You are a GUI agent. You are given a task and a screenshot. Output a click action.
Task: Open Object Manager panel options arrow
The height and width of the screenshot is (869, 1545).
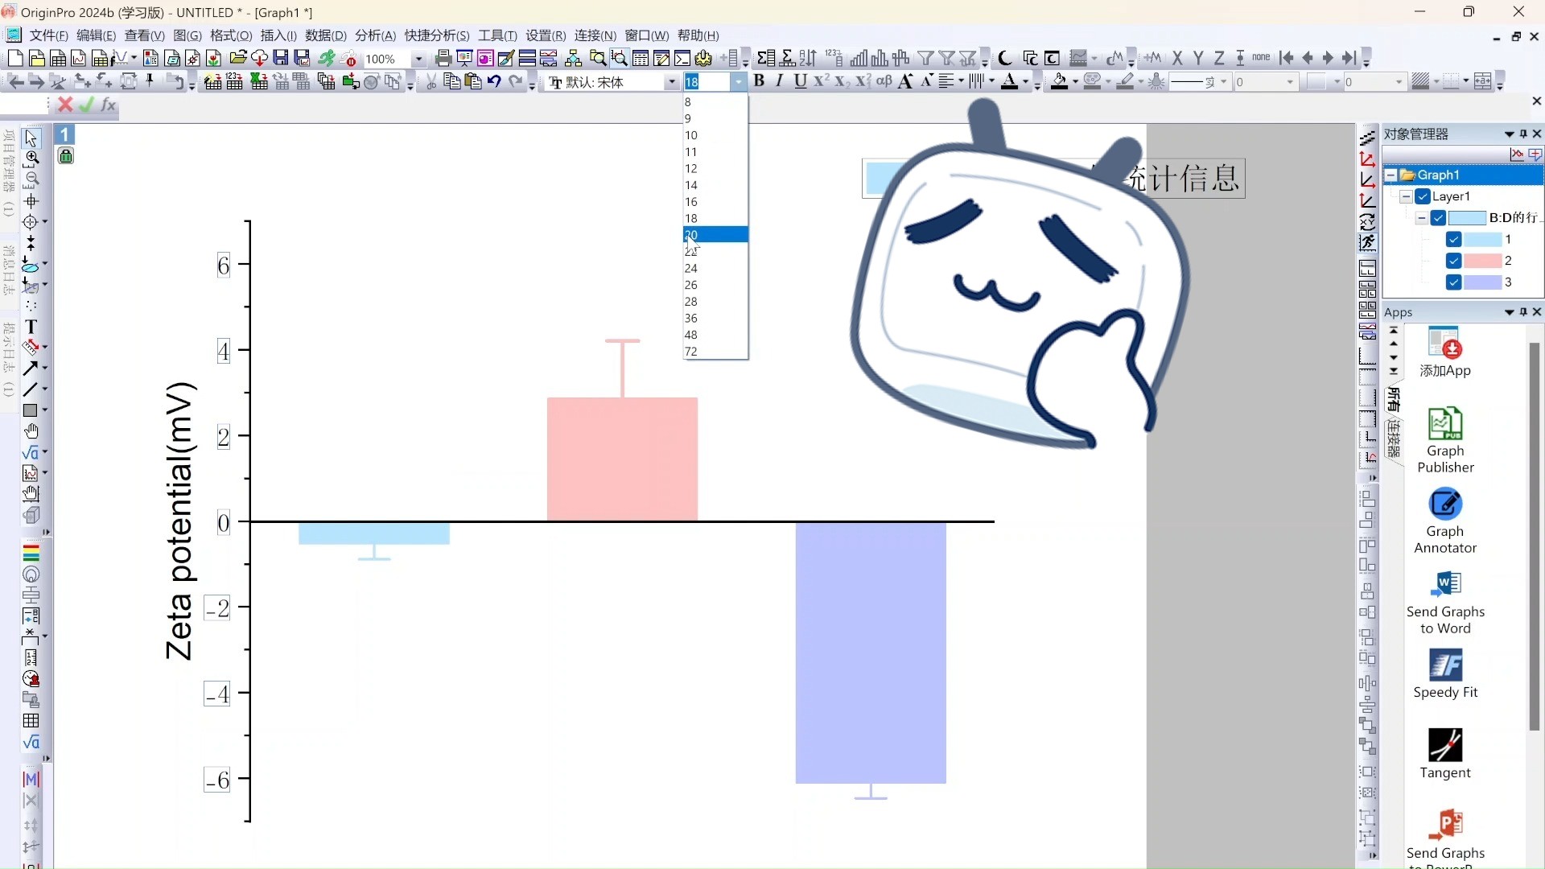click(x=1510, y=134)
